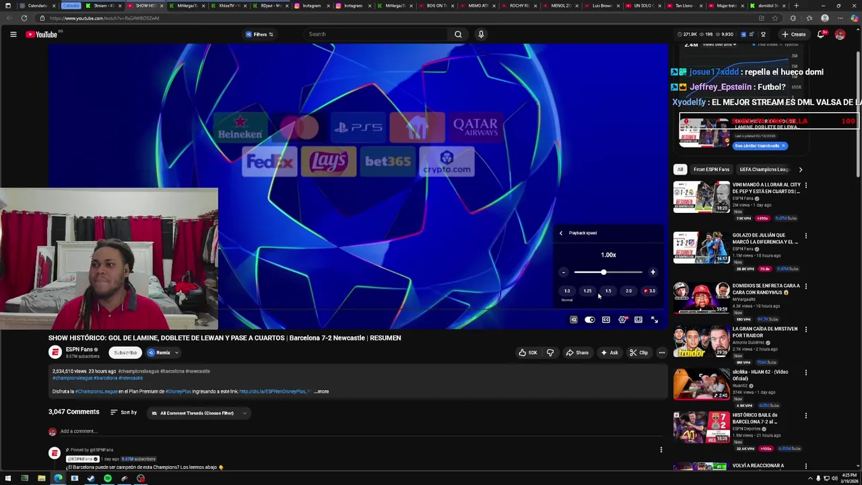Open the YouTube hamburger guide menu

(13, 34)
